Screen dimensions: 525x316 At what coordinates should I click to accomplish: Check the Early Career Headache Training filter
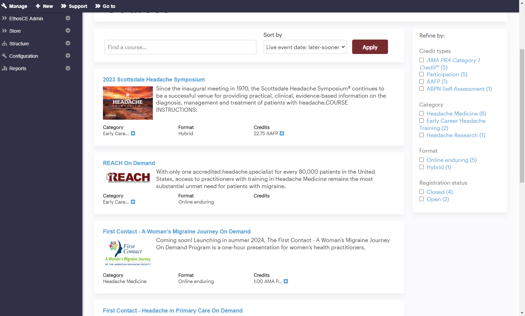(x=421, y=121)
